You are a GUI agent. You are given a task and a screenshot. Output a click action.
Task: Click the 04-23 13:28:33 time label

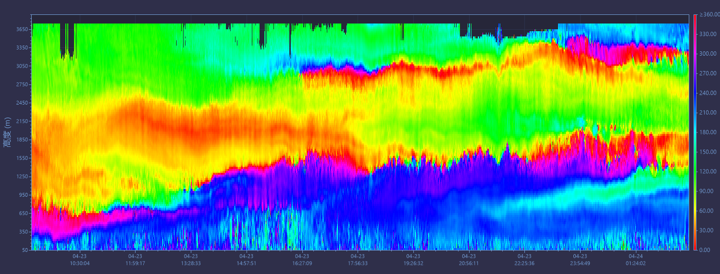[x=191, y=260]
